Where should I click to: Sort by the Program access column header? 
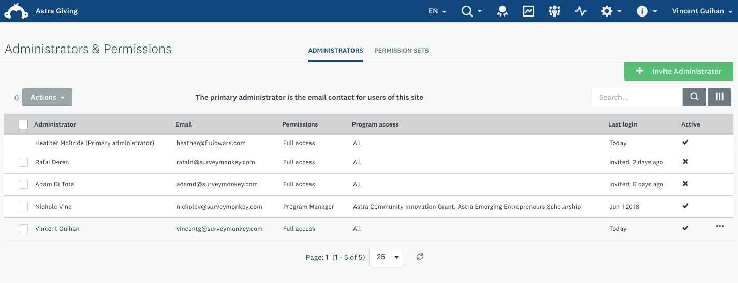click(x=375, y=124)
